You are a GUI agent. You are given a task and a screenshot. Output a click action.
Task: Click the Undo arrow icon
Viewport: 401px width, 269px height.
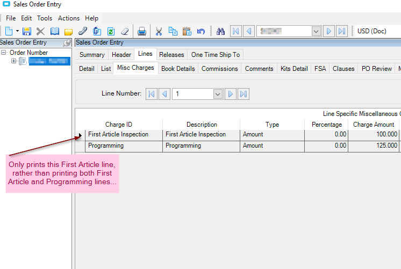(200, 32)
